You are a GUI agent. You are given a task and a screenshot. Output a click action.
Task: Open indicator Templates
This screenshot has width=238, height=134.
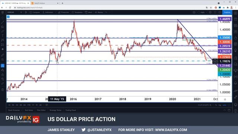[77, 12]
